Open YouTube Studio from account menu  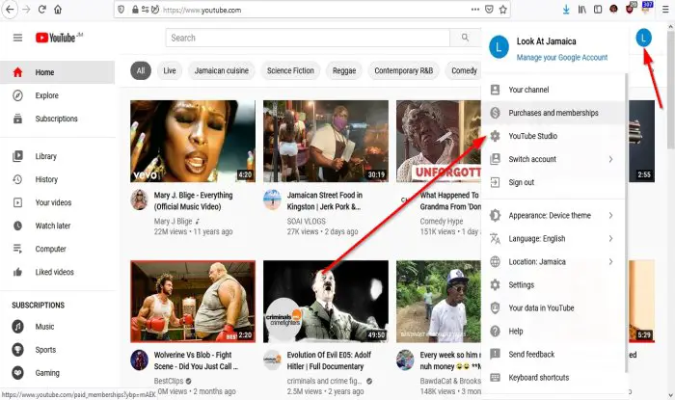tap(553, 136)
